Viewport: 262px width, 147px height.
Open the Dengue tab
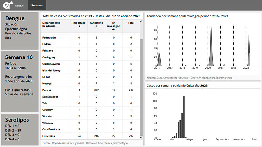pos(19,6)
